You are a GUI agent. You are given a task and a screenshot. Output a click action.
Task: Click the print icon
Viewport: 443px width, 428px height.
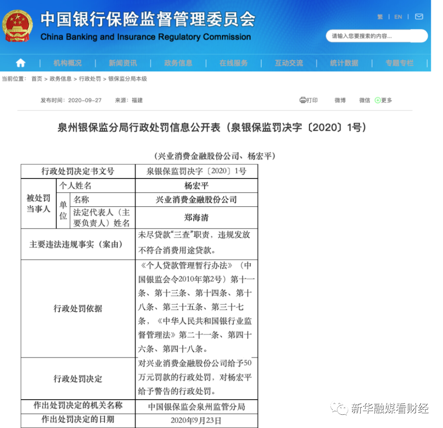pos(303,100)
